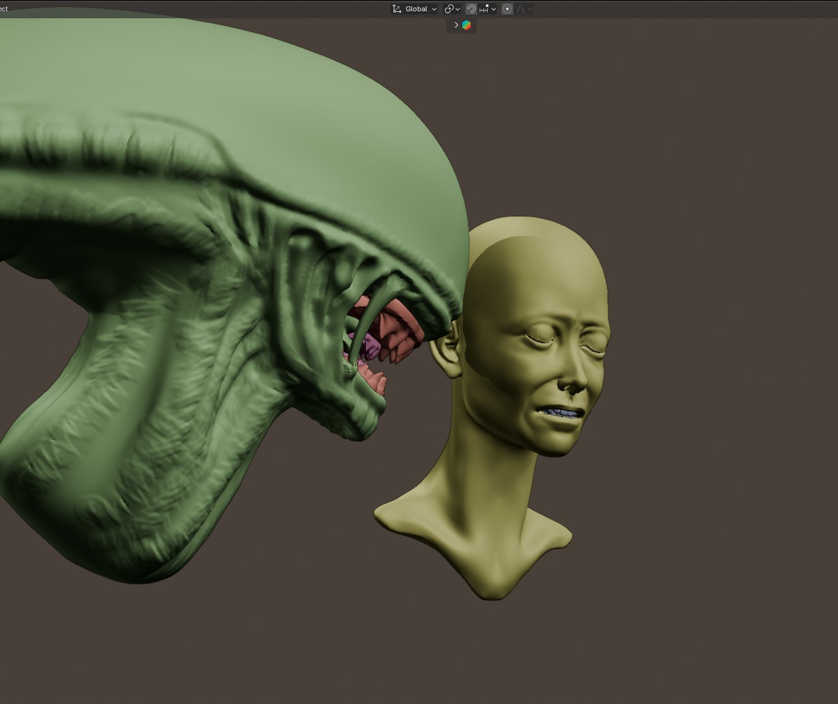Toggle snapping with the magnet icon
This screenshot has width=838, height=704.
pyautogui.click(x=471, y=9)
